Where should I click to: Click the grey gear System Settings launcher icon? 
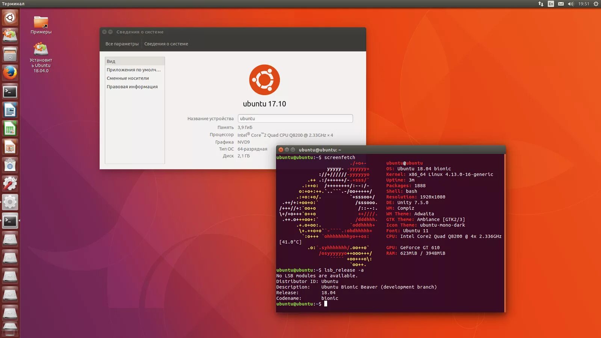tap(10, 202)
